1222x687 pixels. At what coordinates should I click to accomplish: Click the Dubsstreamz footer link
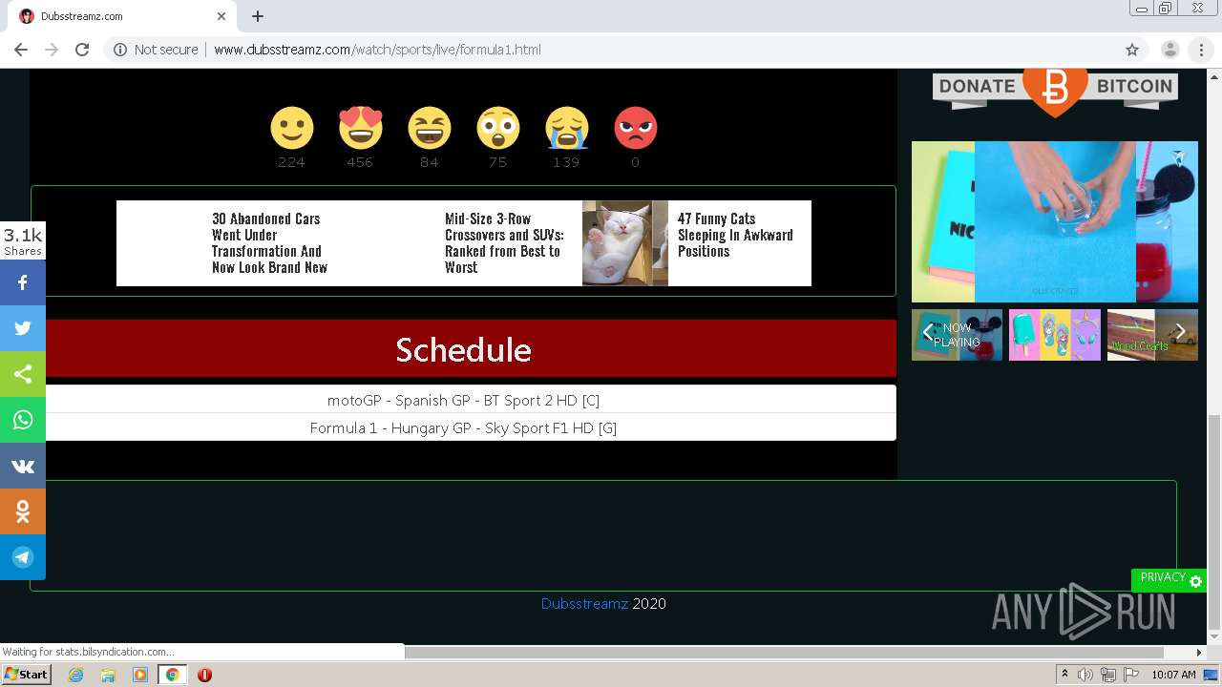pyautogui.click(x=584, y=603)
